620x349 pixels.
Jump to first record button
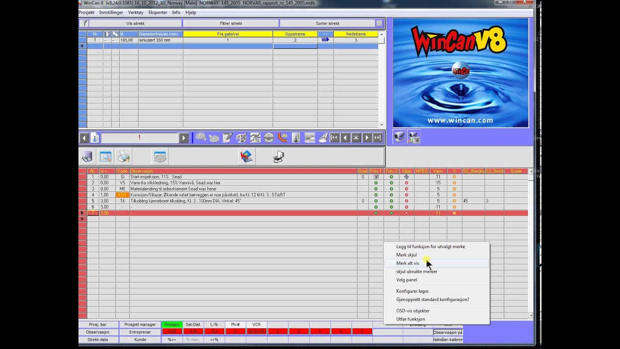(x=334, y=138)
